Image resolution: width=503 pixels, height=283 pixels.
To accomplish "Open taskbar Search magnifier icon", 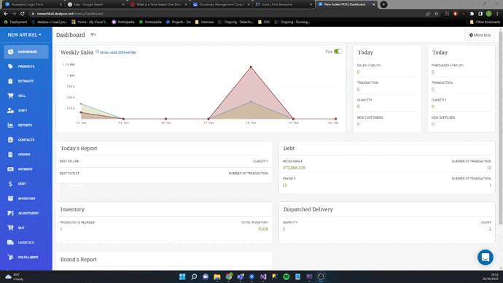I will tap(194, 276).
